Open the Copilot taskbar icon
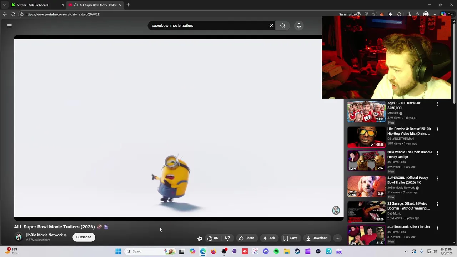This screenshot has height=257, width=457. click(x=192, y=251)
